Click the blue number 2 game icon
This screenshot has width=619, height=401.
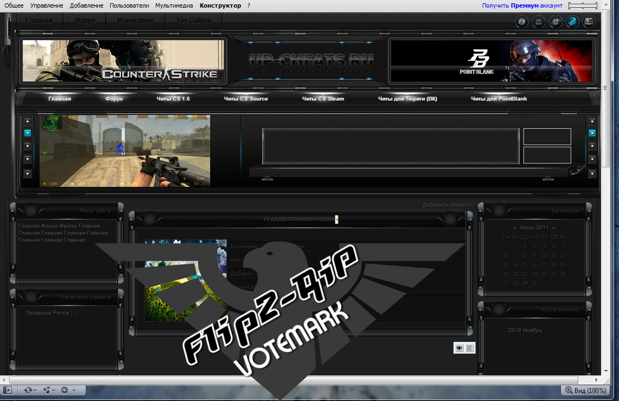[572, 22]
